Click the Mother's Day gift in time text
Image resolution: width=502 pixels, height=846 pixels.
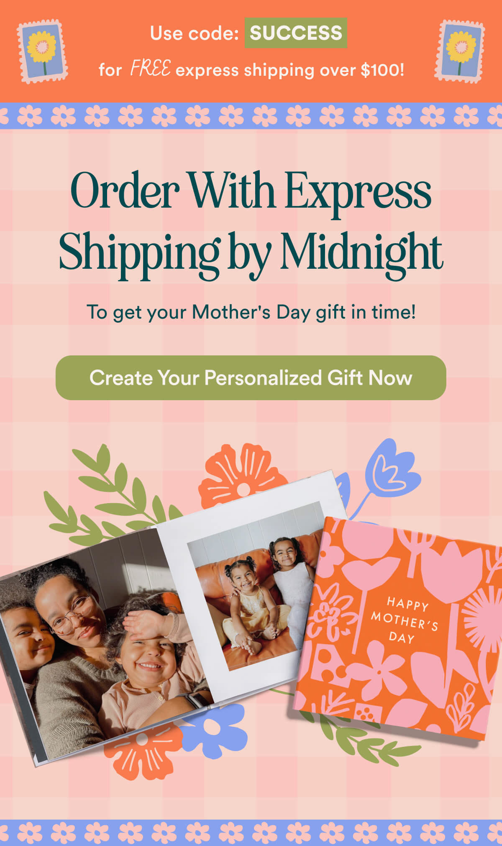coord(251,312)
